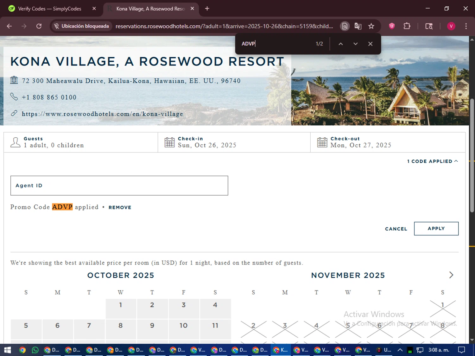This screenshot has height=356, width=475.
Task: Show hidden system tray icons
Action: click(400, 350)
